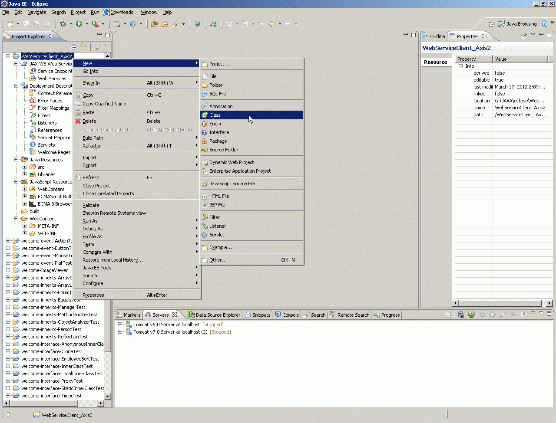Choose Interface from the New submenu
Screen dimensions: 556x423
(x=252, y=132)
